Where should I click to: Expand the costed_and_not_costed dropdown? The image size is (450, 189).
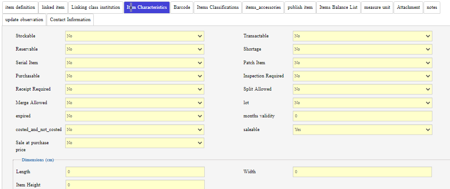134,130
